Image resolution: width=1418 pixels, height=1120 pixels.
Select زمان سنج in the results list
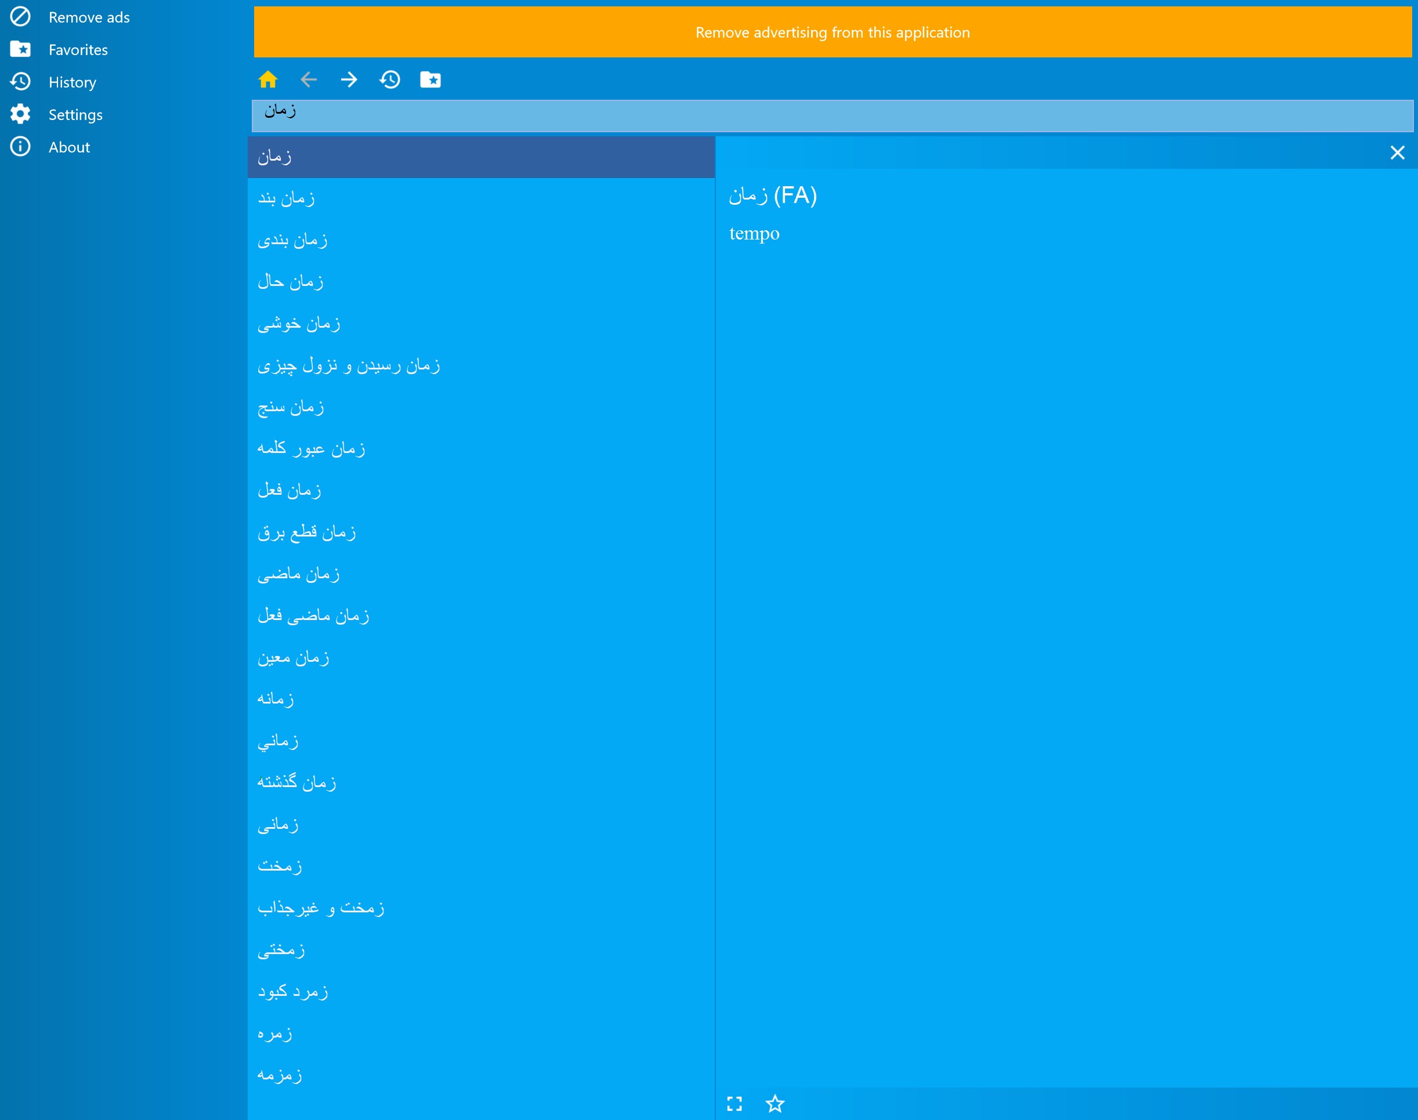pyautogui.click(x=291, y=407)
